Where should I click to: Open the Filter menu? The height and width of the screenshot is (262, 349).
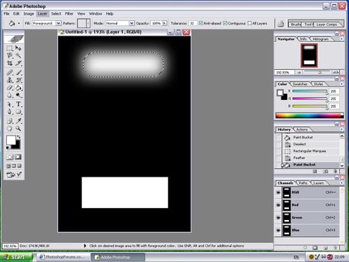69,14
